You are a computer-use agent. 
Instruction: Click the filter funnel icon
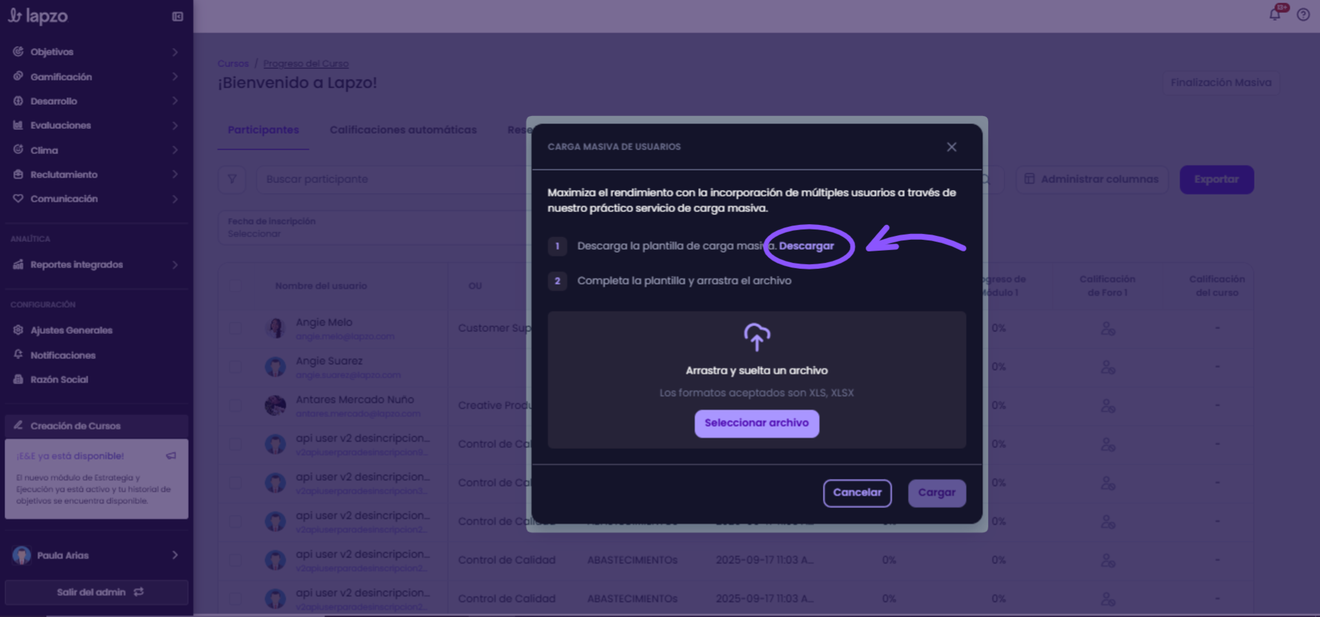pyautogui.click(x=232, y=179)
